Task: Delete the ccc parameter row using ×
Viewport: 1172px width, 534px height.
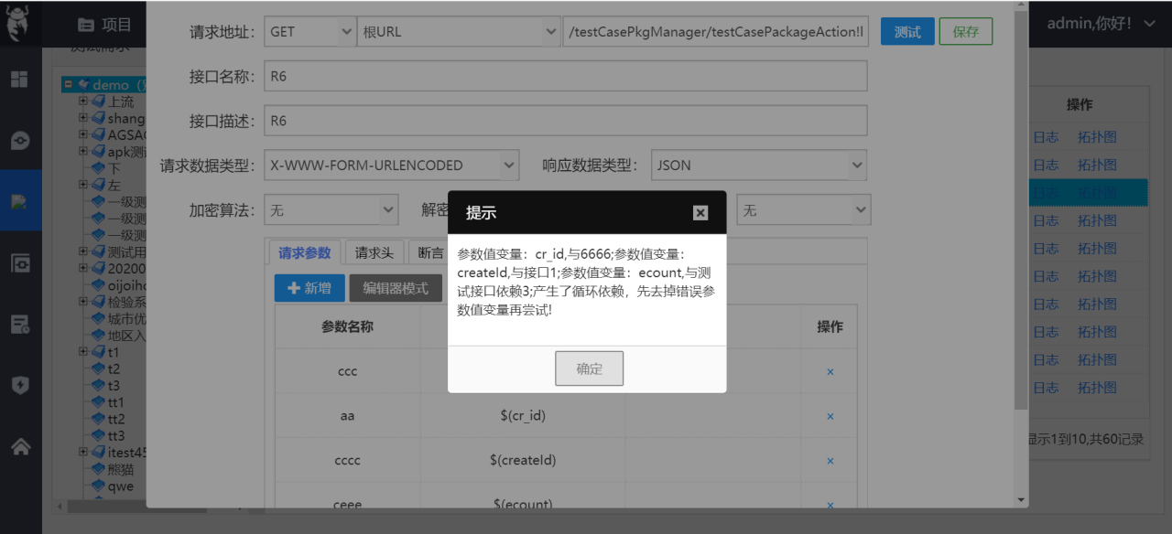Action: [830, 371]
